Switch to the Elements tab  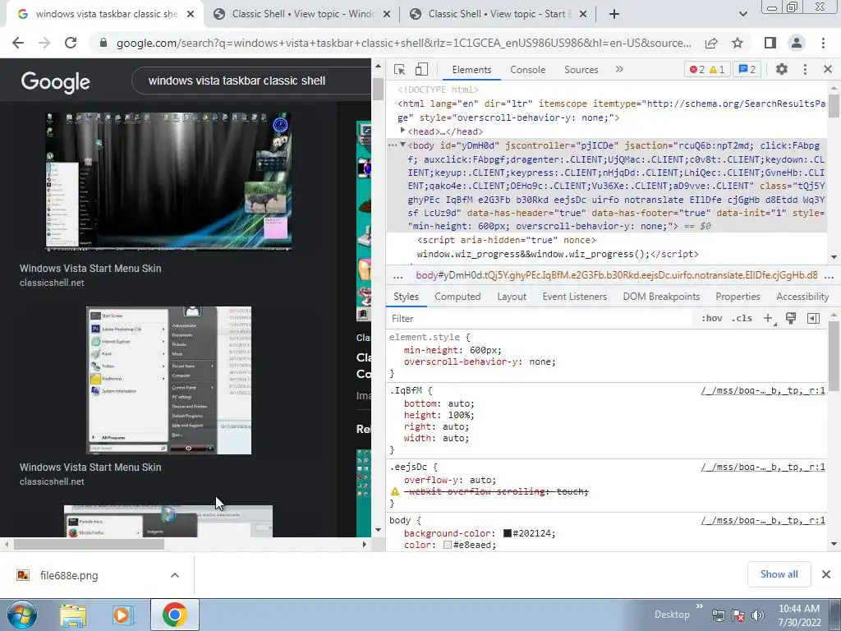(471, 70)
